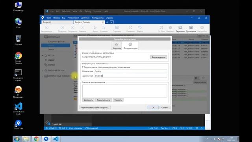Image resolution: width=252 pixels, height=142 pixels.
Task: Click the Discard (Отменить) toolbar icon
Action: 130,29
